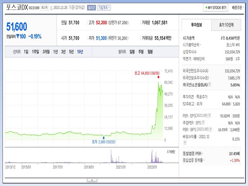Viewport: 248px width, 186px height.
Task: Show 월봉 monthly candle chart
Action: pos(150,52)
